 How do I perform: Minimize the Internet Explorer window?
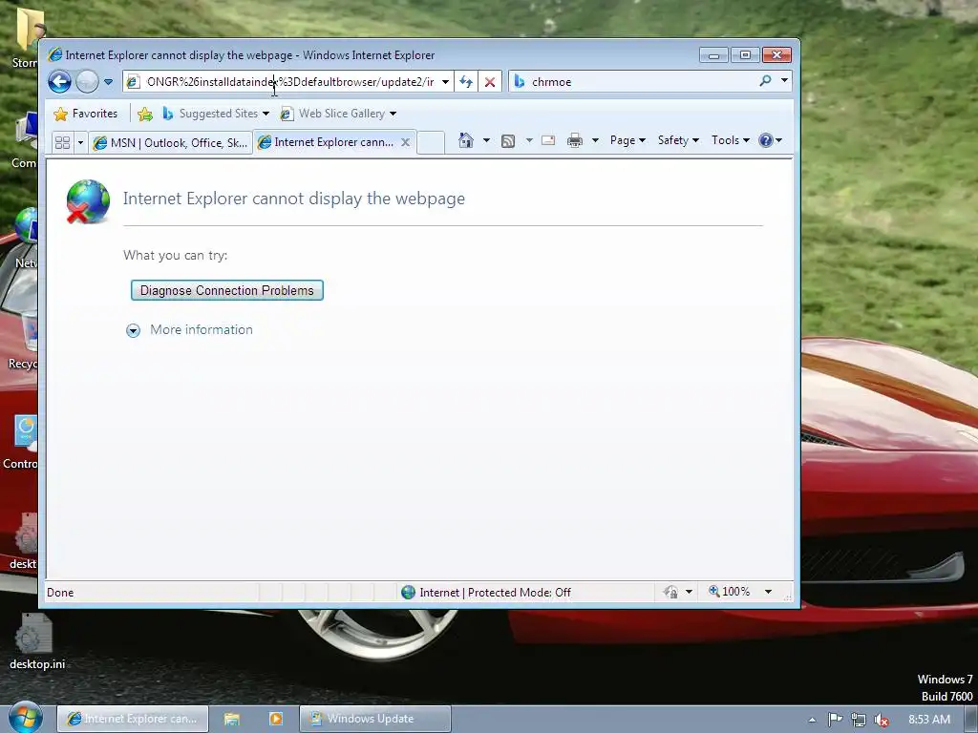point(713,55)
